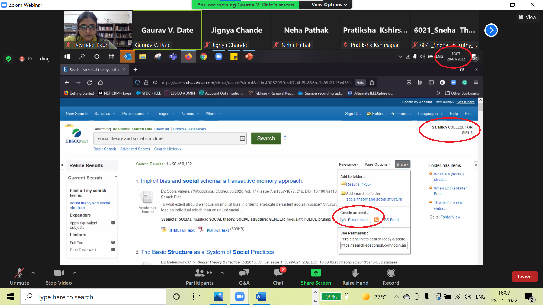This screenshot has height=305, width=543.
Task: Adjust the 95% volume slider in taskbar
Action: point(331,297)
